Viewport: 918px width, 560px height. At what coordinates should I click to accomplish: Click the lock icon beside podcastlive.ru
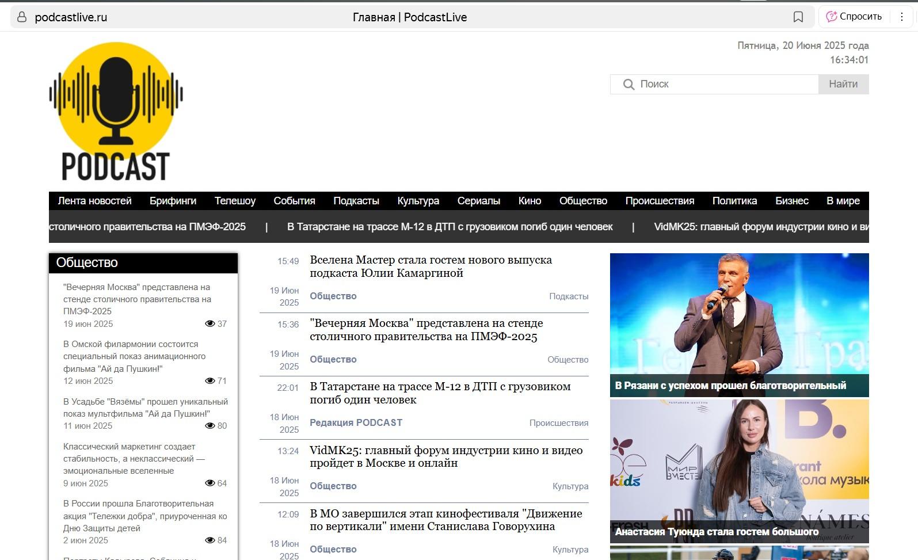click(22, 17)
